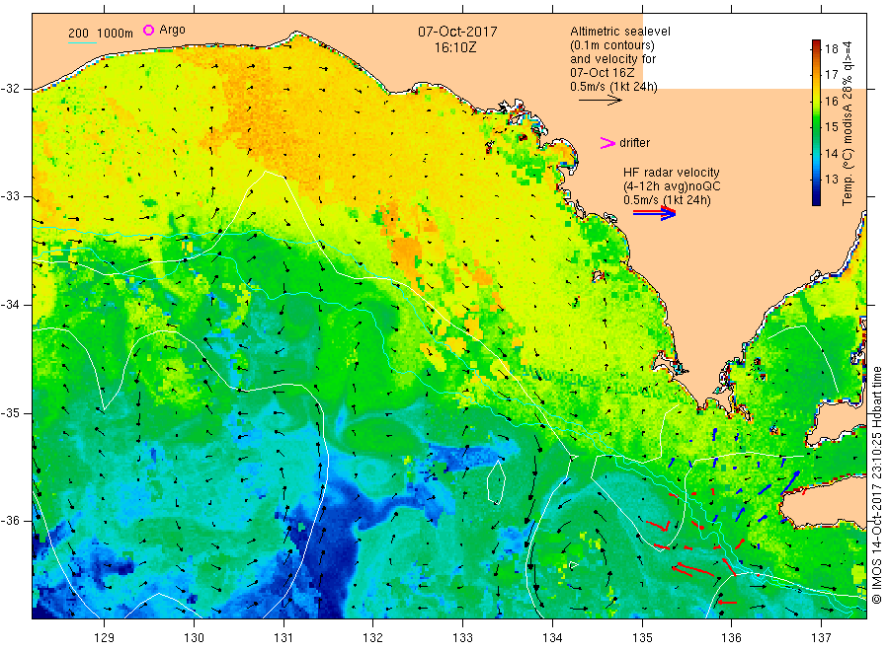Click the '(4-12h avg)noQC' text
The image size is (889, 651).
(x=672, y=186)
